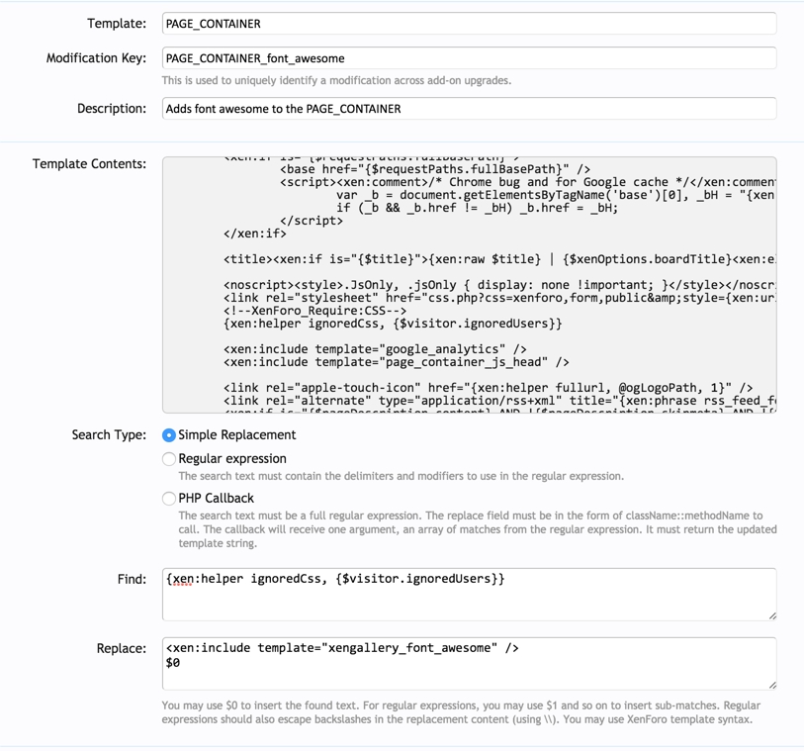The width and height of the screenshot is (804, 751).
Task: Grab the Find box resize handle
Action: coord(772,615)
